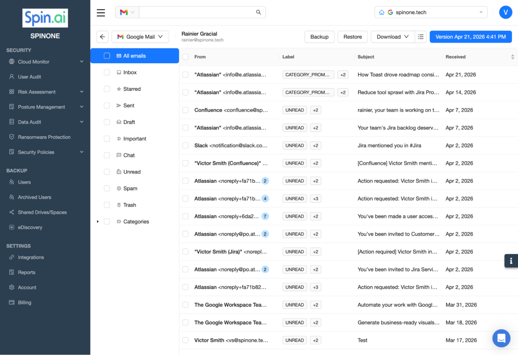Click the user avatar V icon
Image resolution: width=518 pixels, height=355 pixels.
(x=505, y=12)
